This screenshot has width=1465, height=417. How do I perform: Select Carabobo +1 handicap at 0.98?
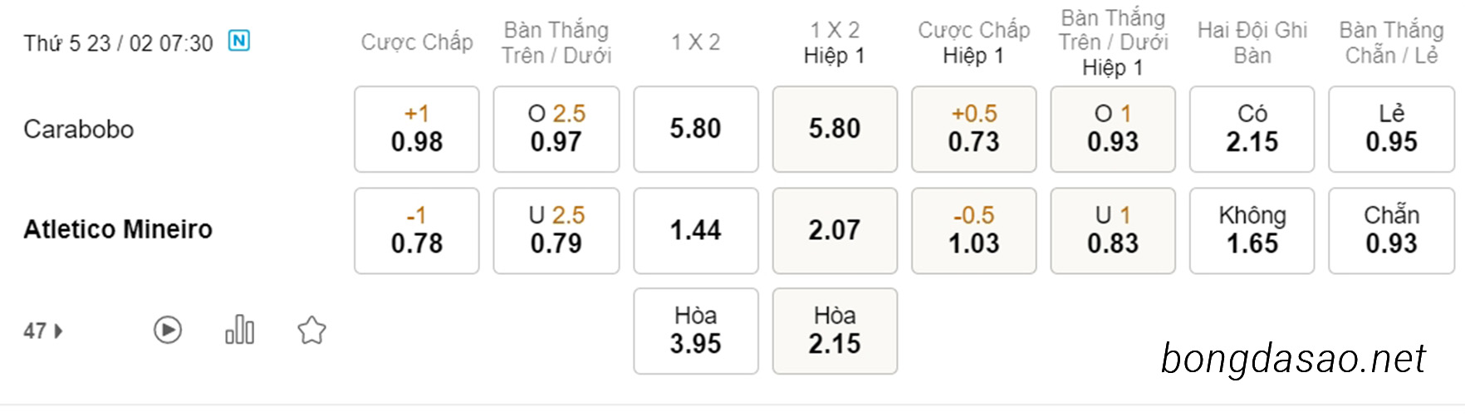click(x=417, y=129)
